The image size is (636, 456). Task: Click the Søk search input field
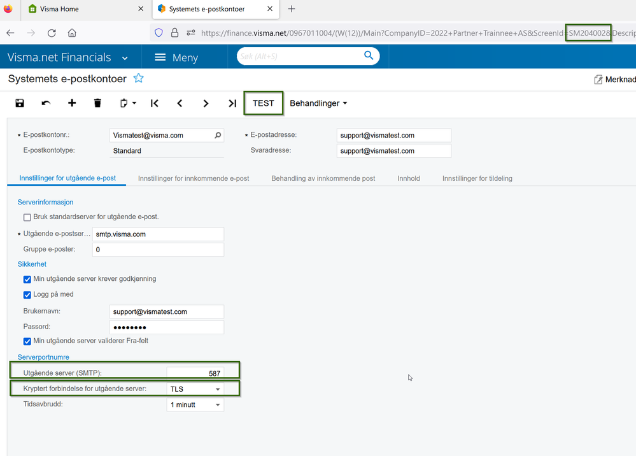[x=300, y=56]
